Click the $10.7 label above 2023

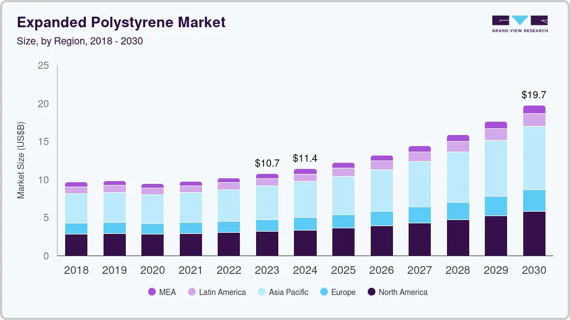(x=267, y=163)
